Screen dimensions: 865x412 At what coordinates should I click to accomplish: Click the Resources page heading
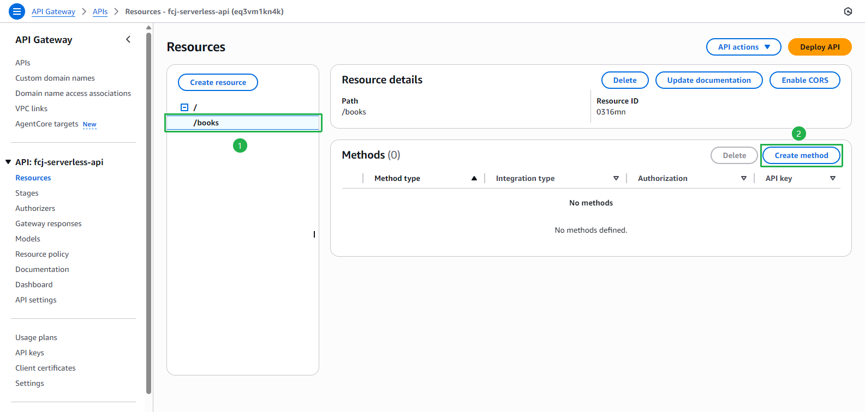(196, 47)
